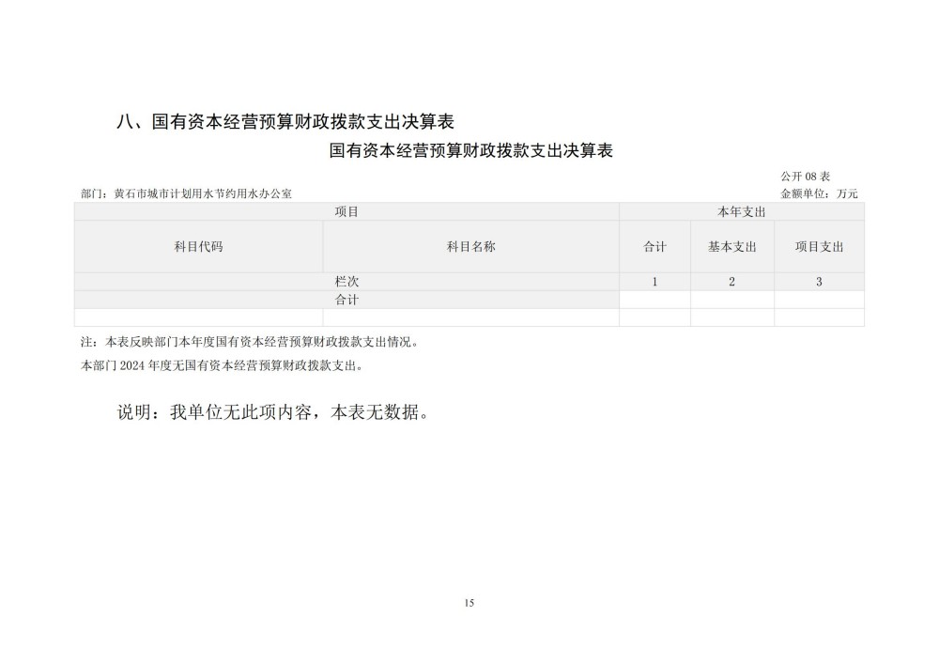This screenshot has height=664, width=939.
Task: Select the 本年支出 header cell
Action: [x=741, y=212]
